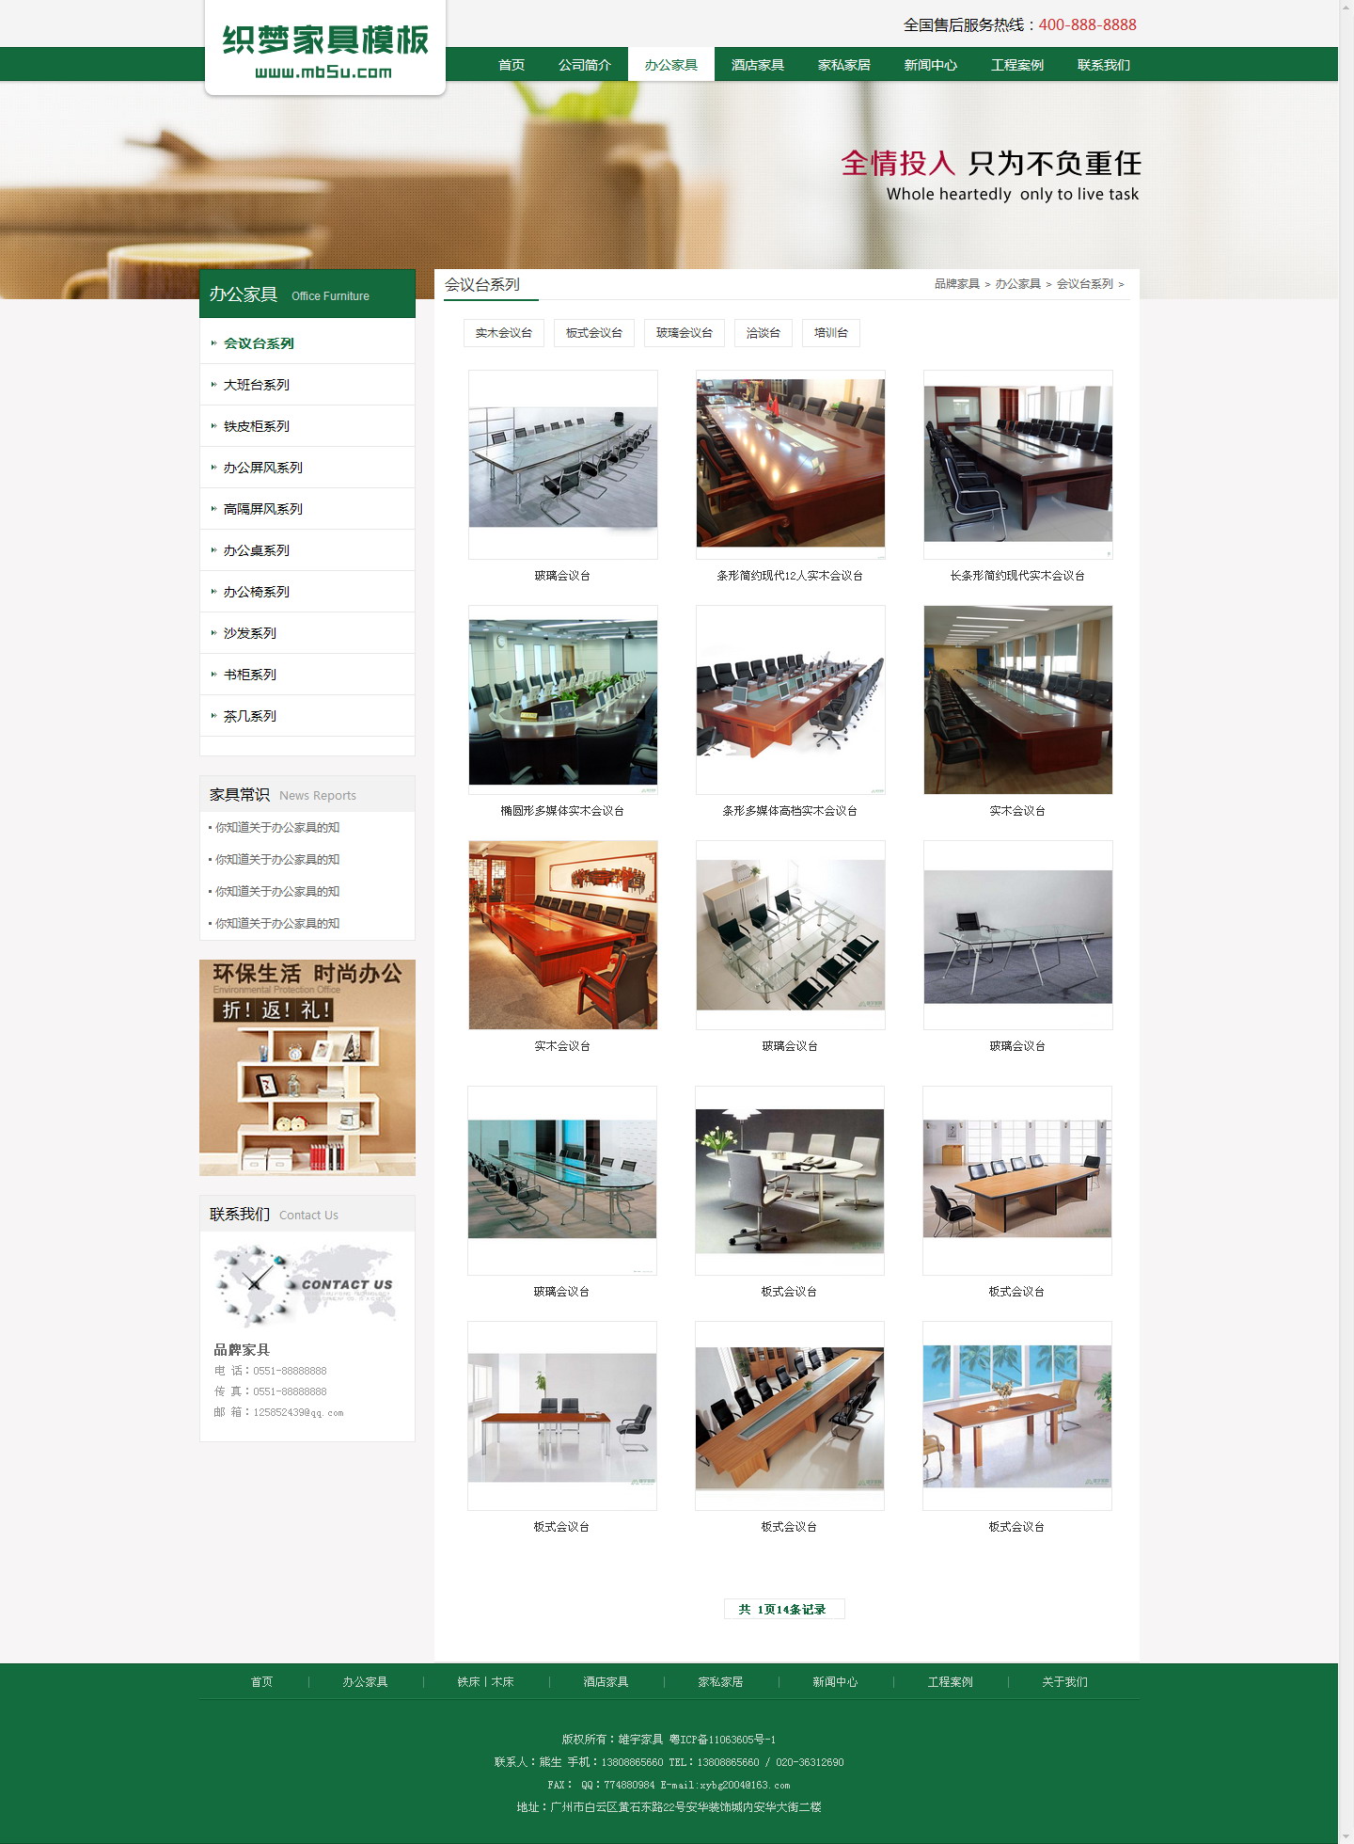Click the 织梦家具模板 site logo
This screenshot has height=1844, width=1354.
click(324, 51)
